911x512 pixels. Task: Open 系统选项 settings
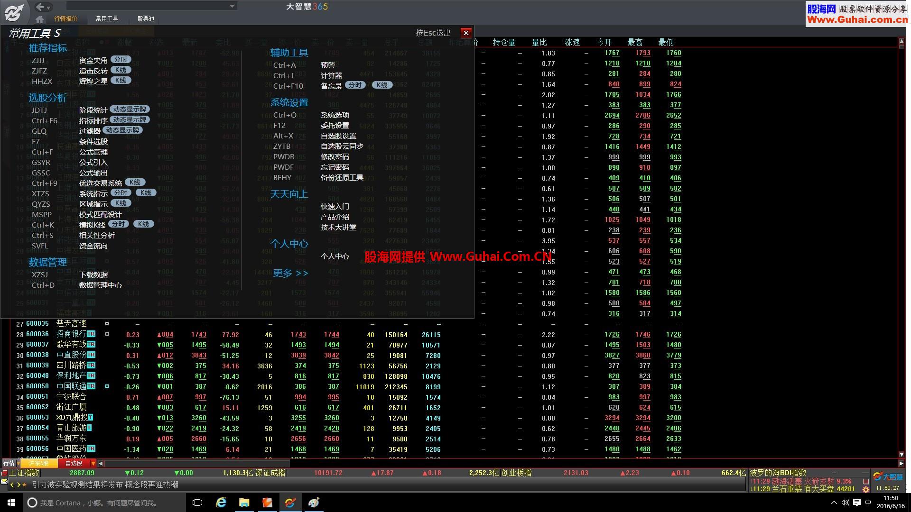coord(335,115)
